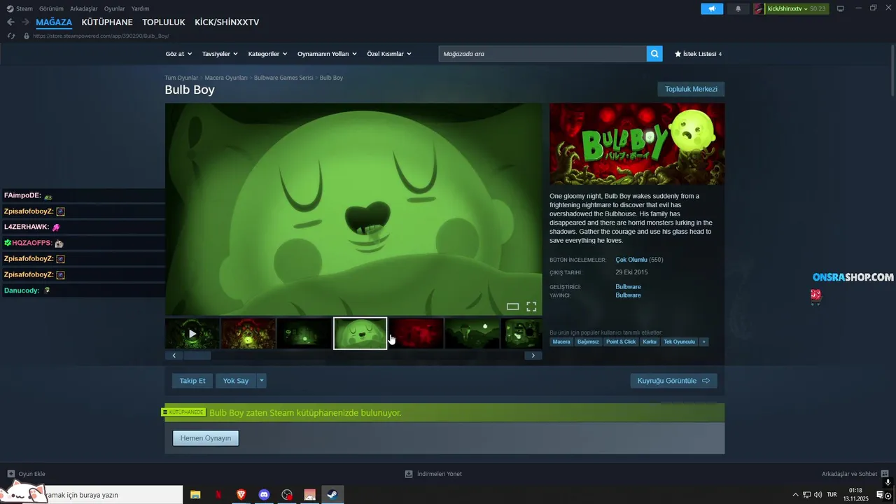The width and height of the screenshot is (896, 504).
Task: Expand more tags with the plus button
Action: click(x=704, y=342)
